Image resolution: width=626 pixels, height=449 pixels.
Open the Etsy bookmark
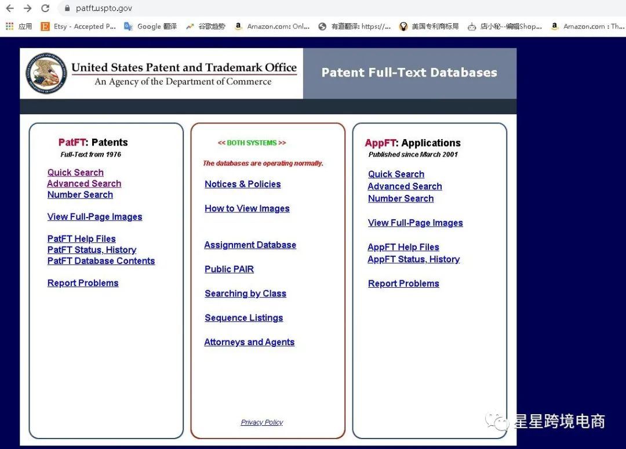click(x=78, y=26)
